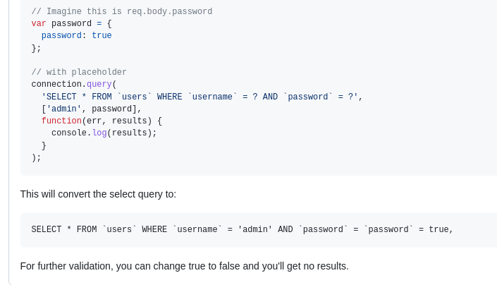
Task: Click the 'query' method name
Action: pyautogui.click(x=99, y=84)
